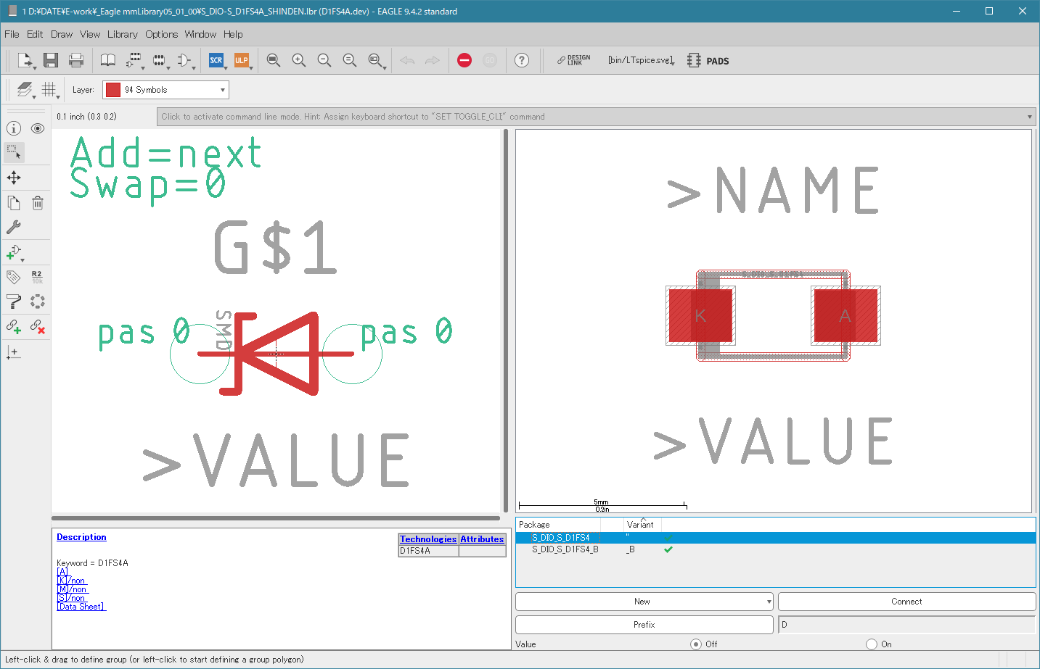Image resolution: width=1040 pixels, height=669 pixels.
Task: Click the Zoom in magnifier icon
Action: click(x=299, y=60)
